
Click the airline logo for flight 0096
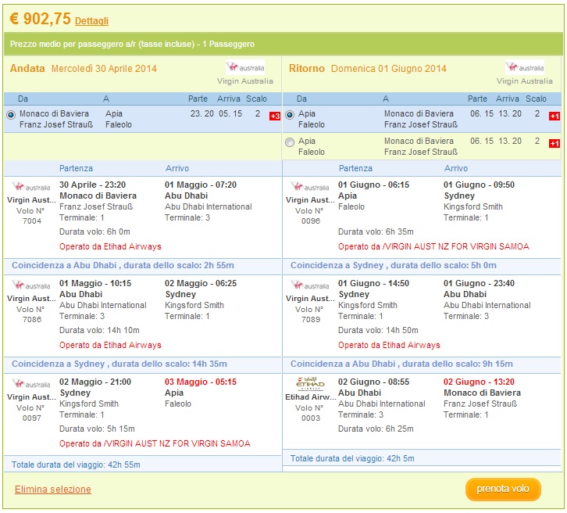tap(310, 187)
